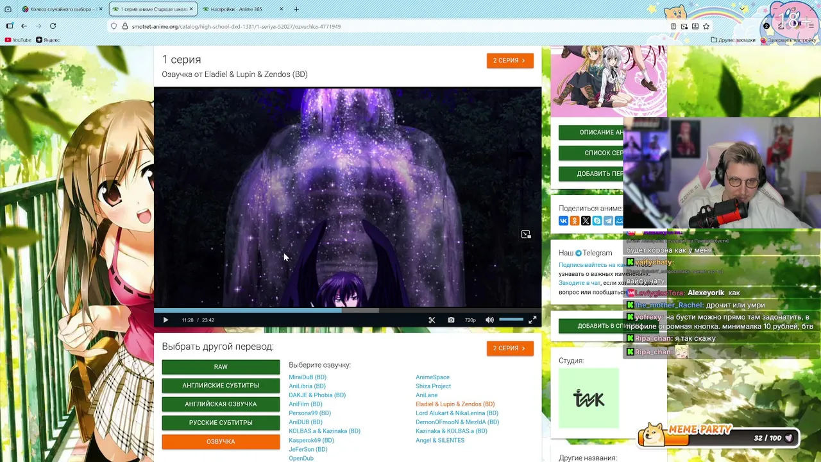
Task: Open the TNK studio logo thumbnail
Action: [x=589, y=398]
